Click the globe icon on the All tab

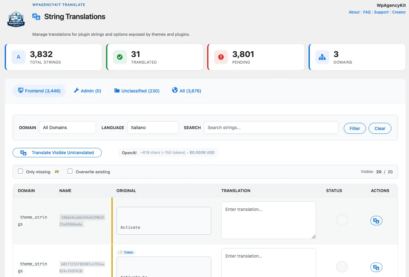[x=175, y=90]
